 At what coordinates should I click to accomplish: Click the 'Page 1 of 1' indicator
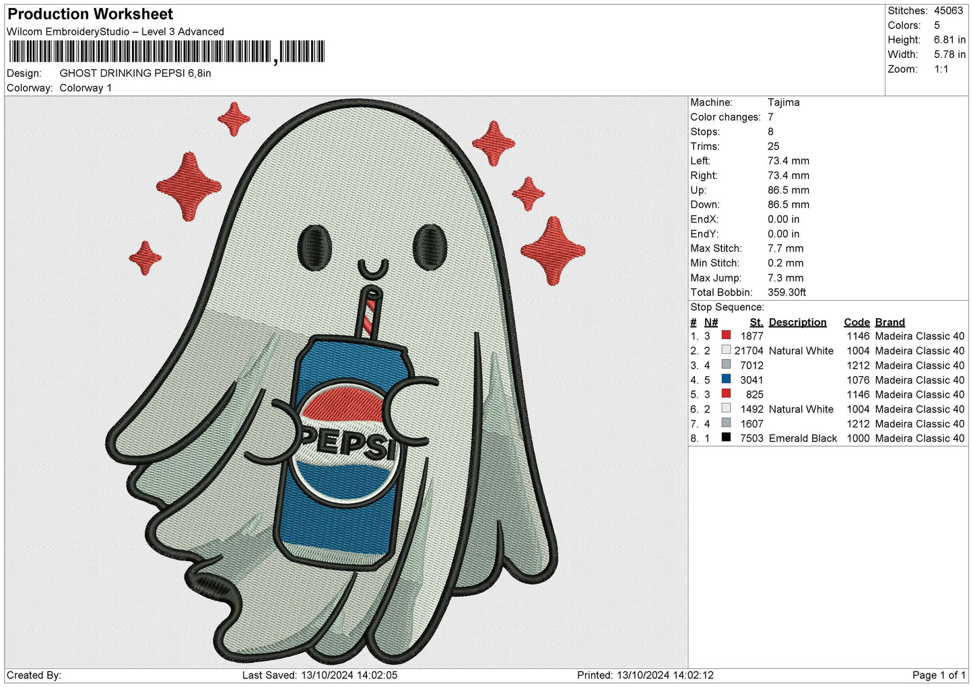(x=939, y=676)
